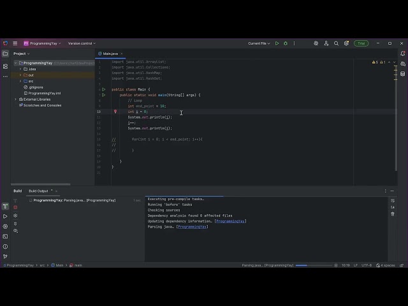Go to next highlighted problem arrow
The image size is (408, 306).
[x=394, y=62]
